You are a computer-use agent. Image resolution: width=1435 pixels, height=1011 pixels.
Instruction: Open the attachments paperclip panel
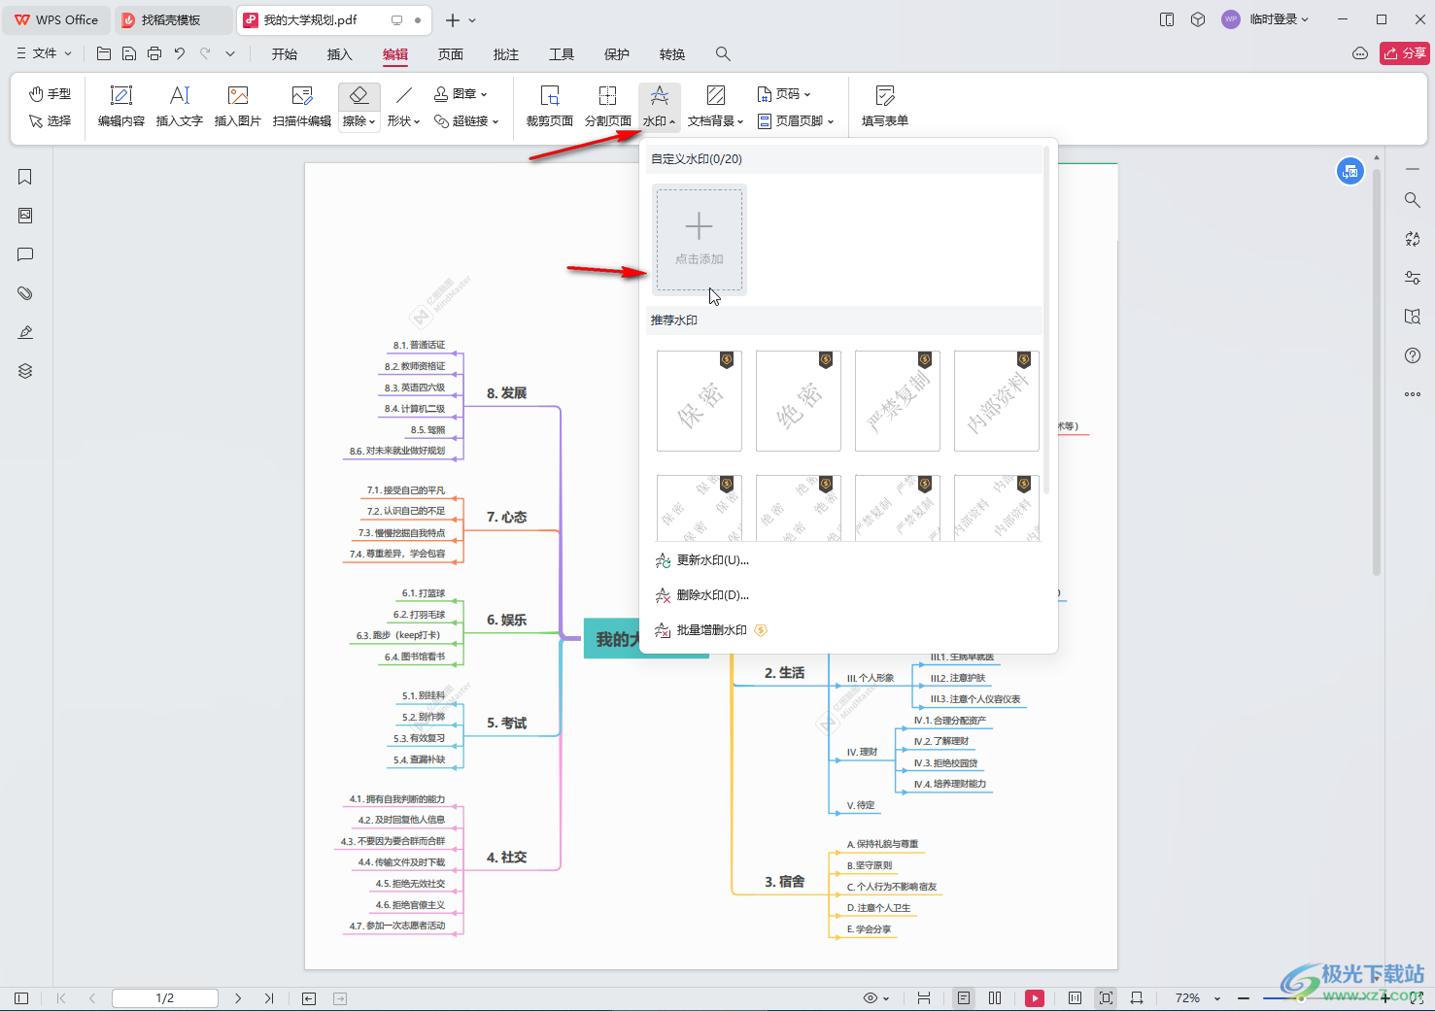tap(25, 293)
